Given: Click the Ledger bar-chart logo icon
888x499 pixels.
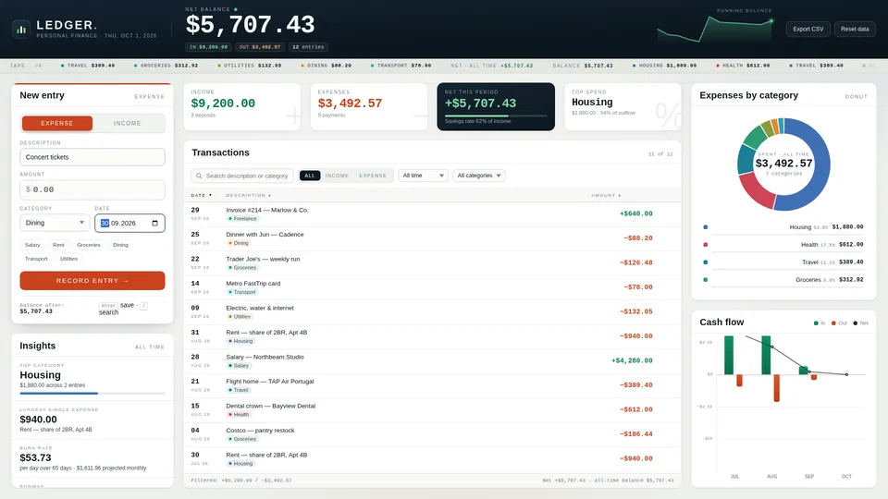Looking at the screenshot, I should coord(21,29).
